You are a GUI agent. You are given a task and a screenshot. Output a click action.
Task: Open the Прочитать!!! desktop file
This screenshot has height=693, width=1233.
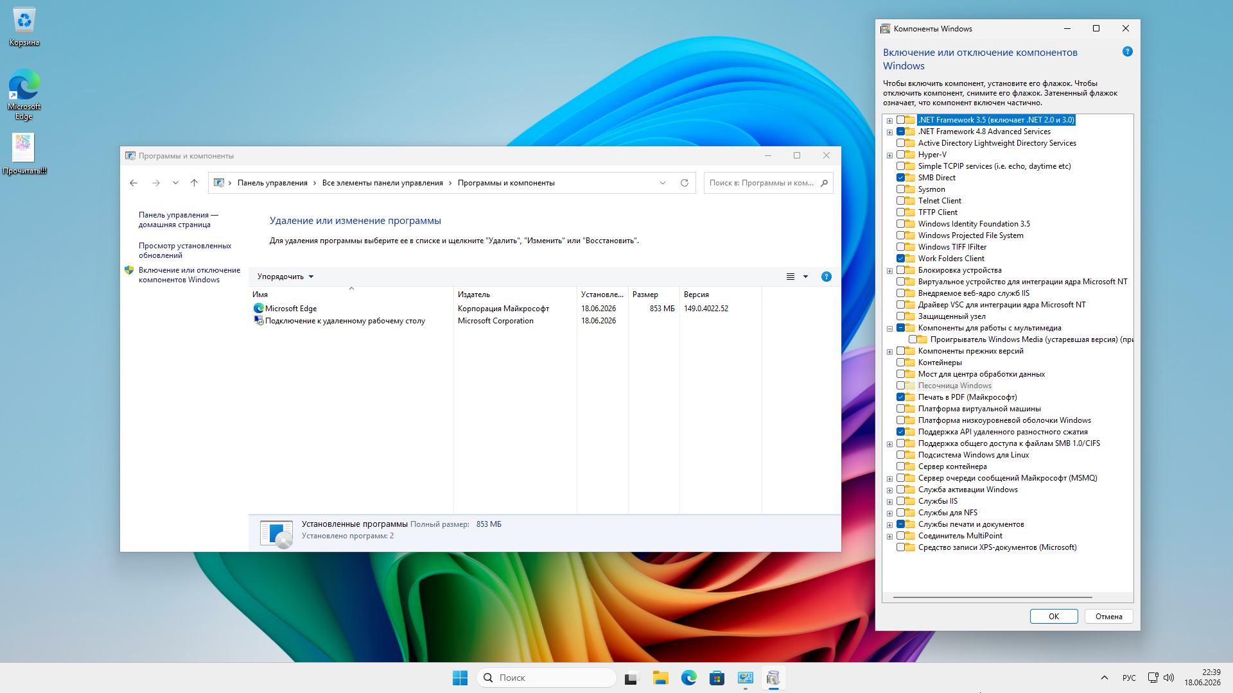(24, 154)
